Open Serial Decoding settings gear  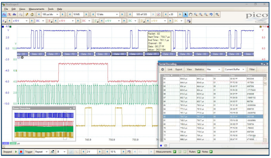(x=163, y=69)
